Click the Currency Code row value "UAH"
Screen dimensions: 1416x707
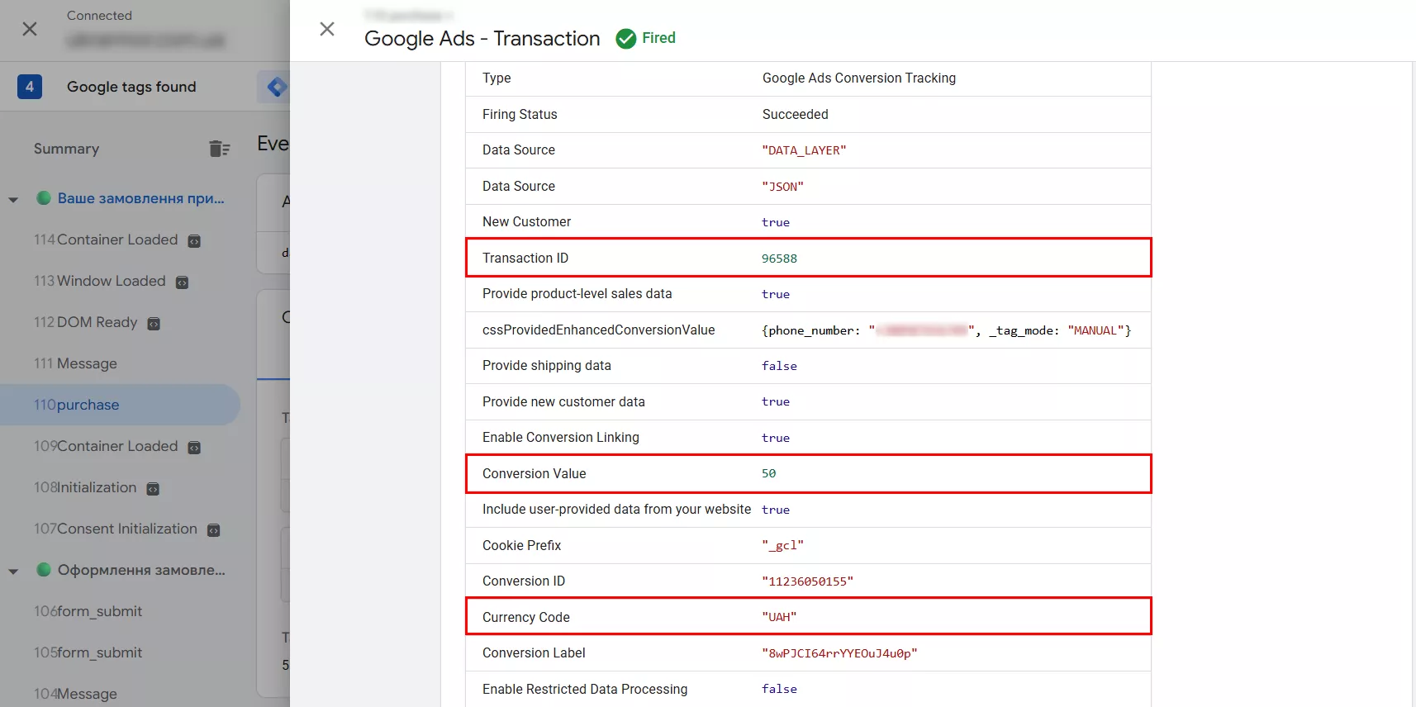pos(779,617)
